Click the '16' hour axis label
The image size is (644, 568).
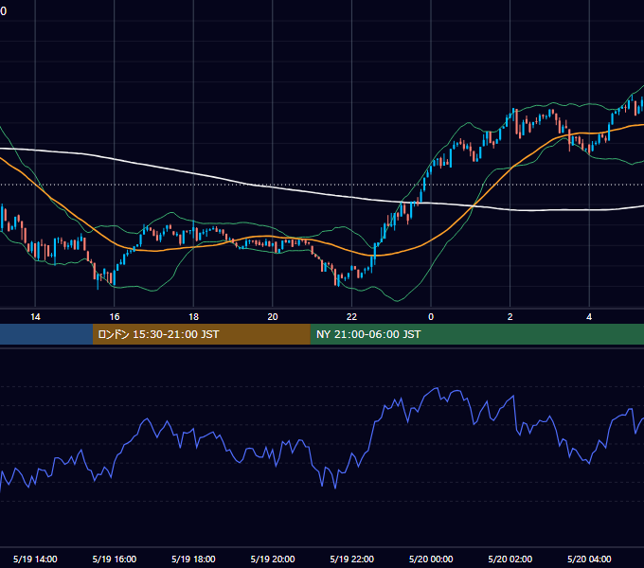click(115, 317)
